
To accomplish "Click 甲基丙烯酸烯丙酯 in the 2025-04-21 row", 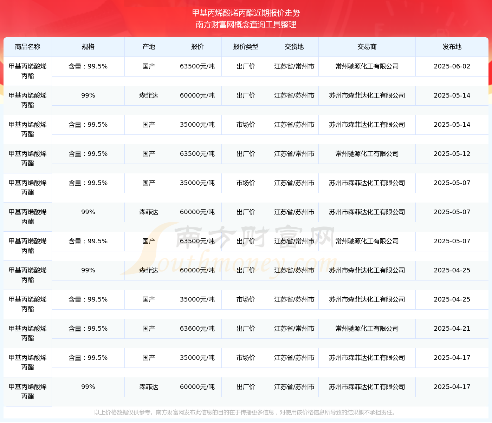I will 27,333.
